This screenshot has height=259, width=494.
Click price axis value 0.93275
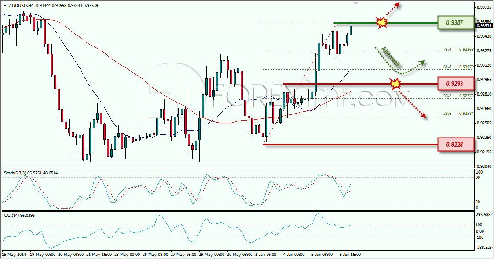click(484, 50)
